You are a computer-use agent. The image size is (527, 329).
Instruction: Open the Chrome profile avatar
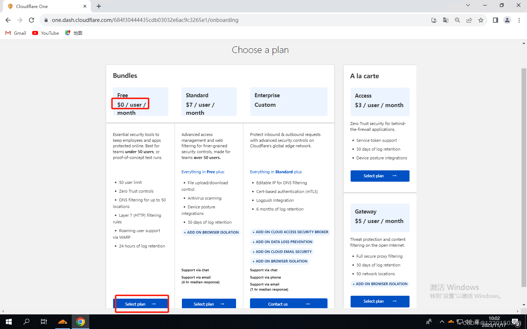(x=507, y=20)
